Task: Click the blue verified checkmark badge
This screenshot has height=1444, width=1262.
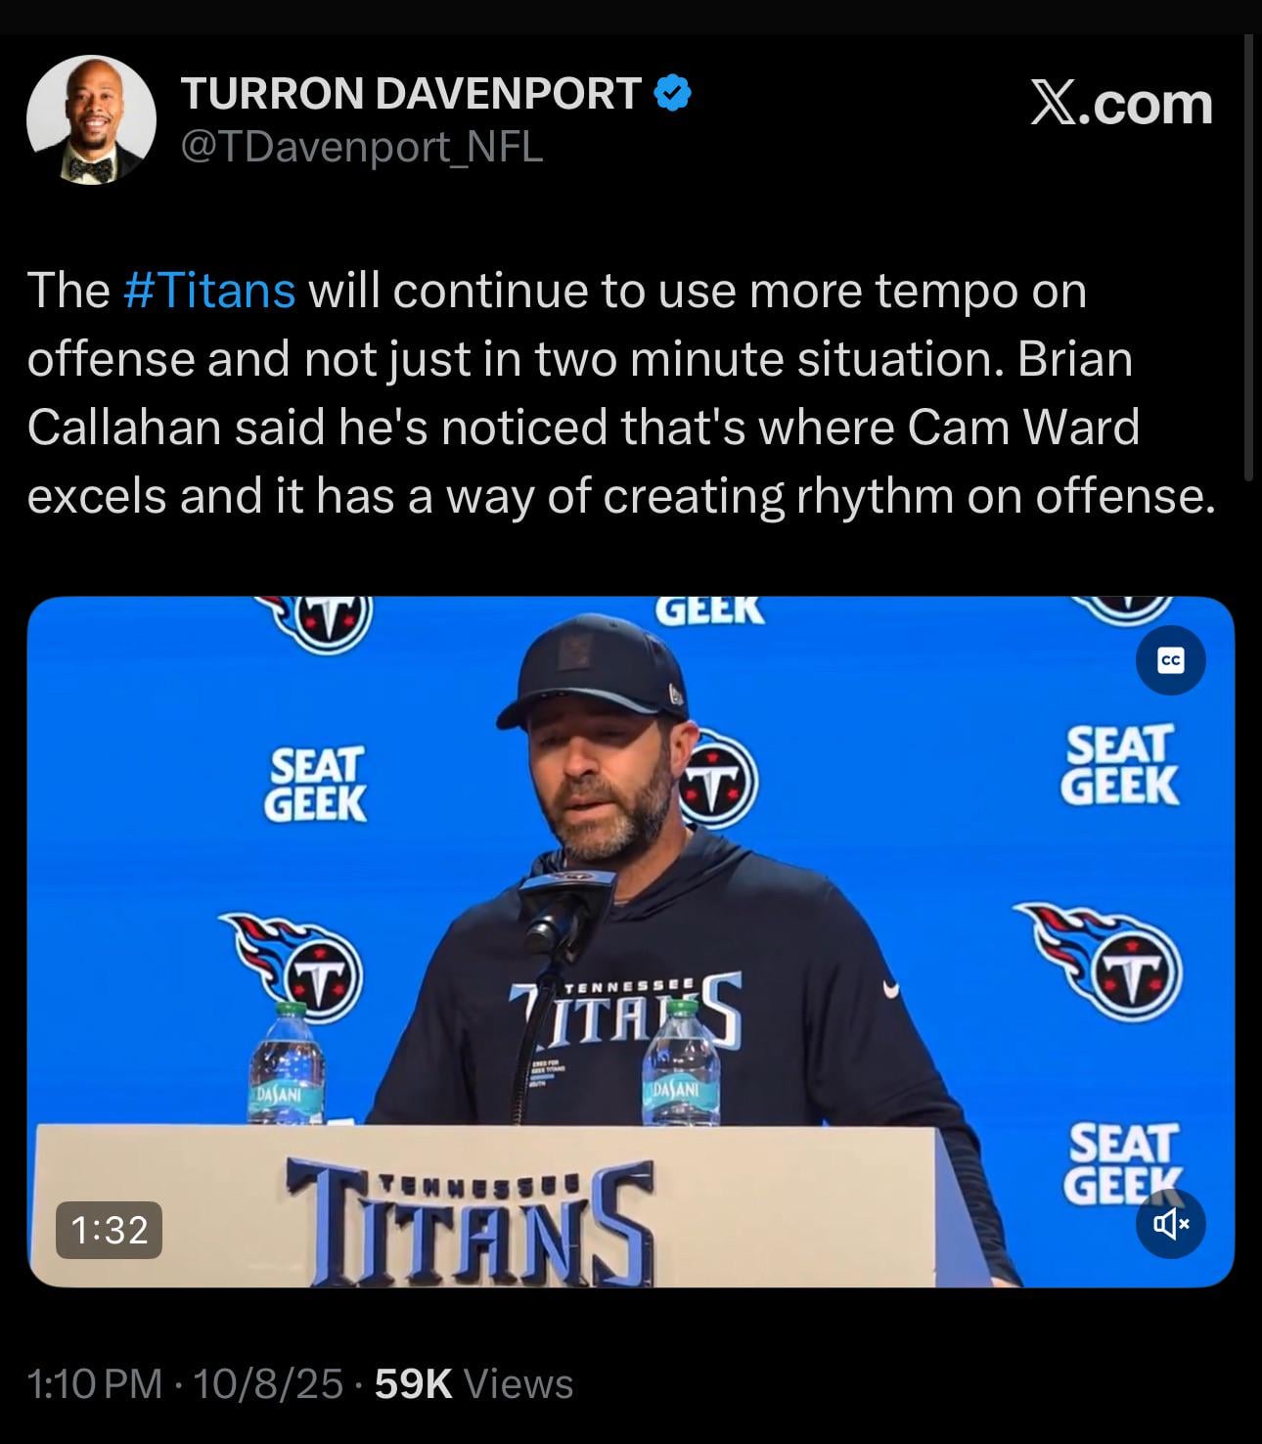Action: point(672,93)
